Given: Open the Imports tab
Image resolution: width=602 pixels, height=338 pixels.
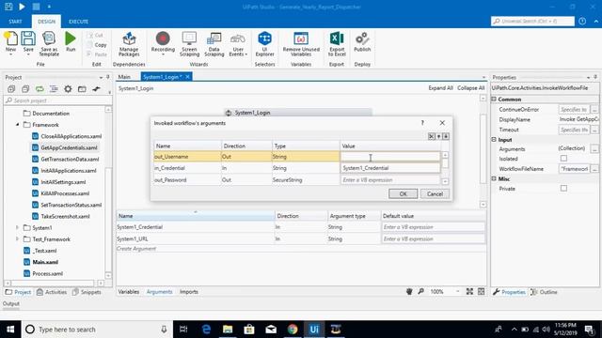Looking at the screenshot, I should [189, 292].
